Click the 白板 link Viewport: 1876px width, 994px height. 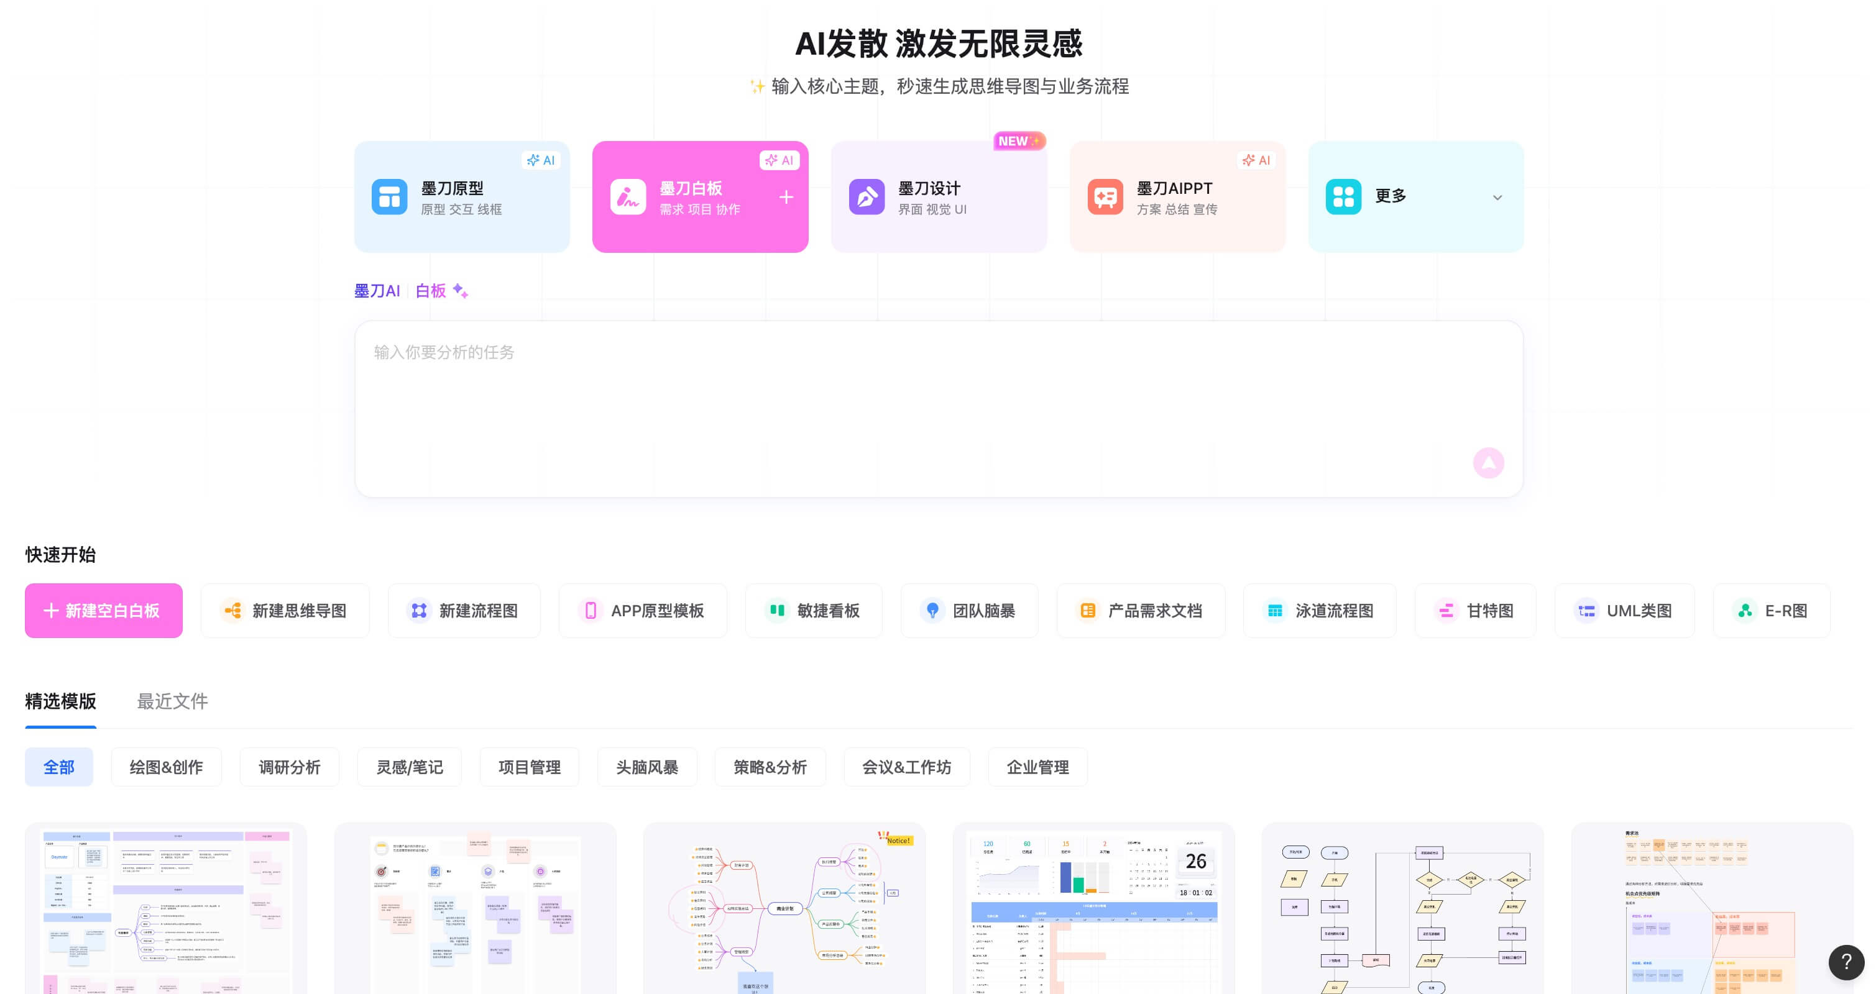[x=430, y=291]
